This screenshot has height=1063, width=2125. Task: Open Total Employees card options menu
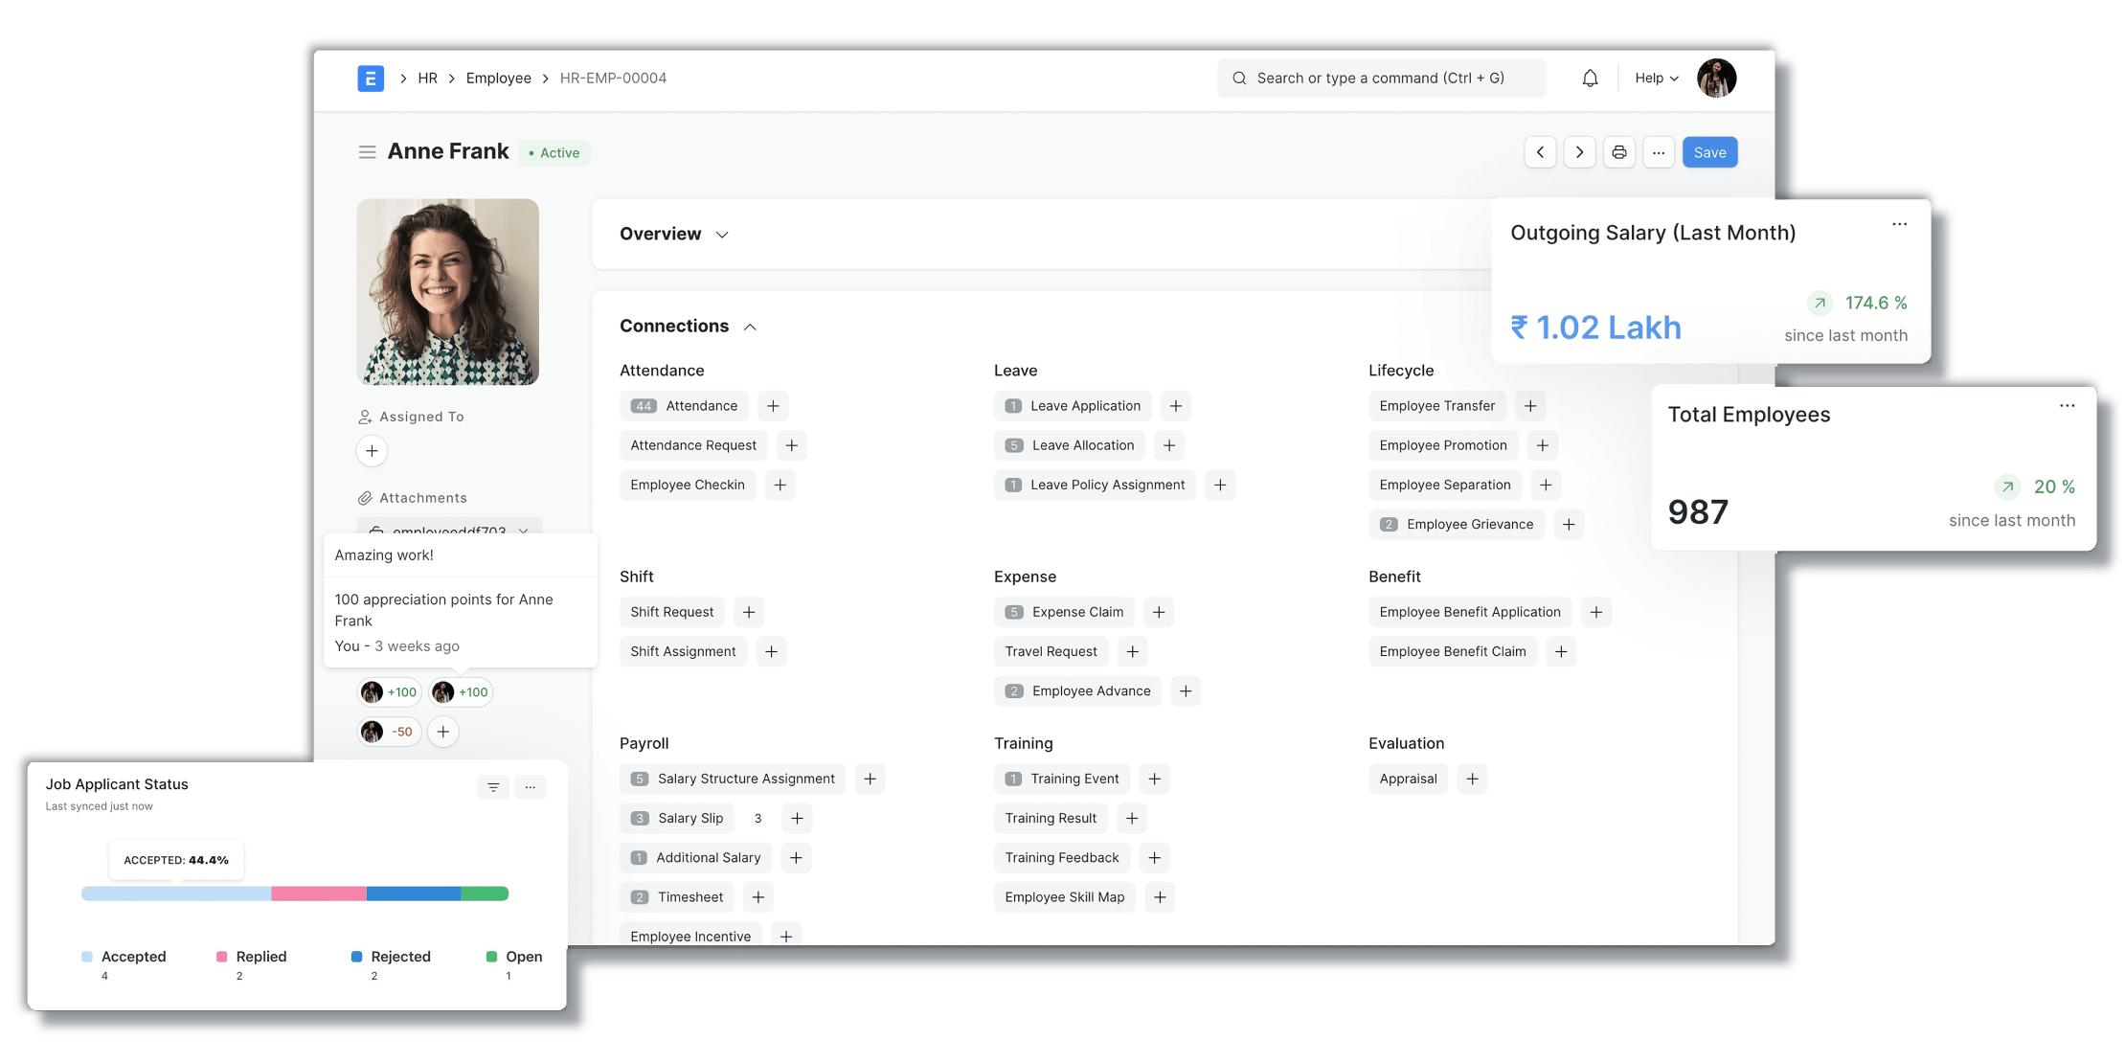[x=2067, y=406]
